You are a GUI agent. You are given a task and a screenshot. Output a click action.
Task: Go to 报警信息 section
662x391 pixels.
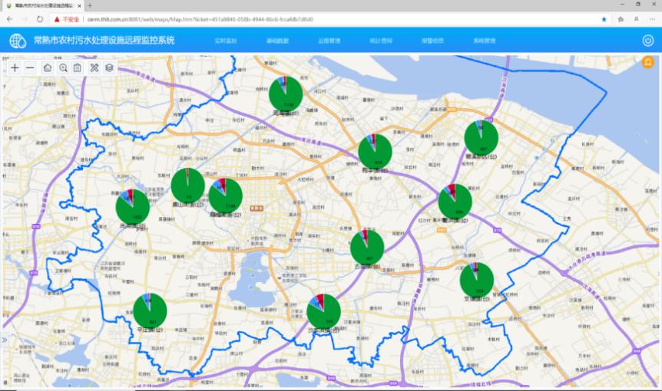coord(432,41)
